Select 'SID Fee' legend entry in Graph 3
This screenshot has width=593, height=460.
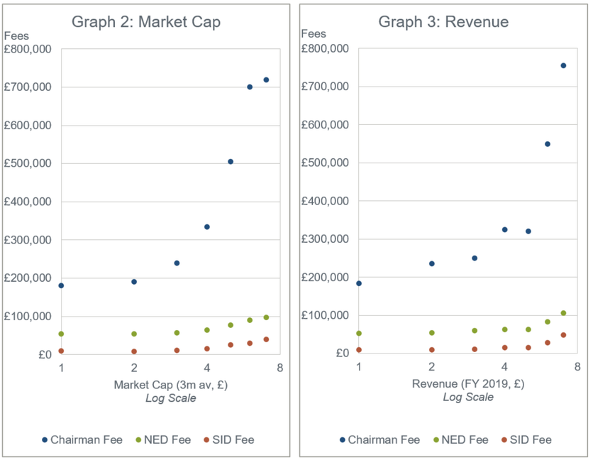[x=526, y=440]
